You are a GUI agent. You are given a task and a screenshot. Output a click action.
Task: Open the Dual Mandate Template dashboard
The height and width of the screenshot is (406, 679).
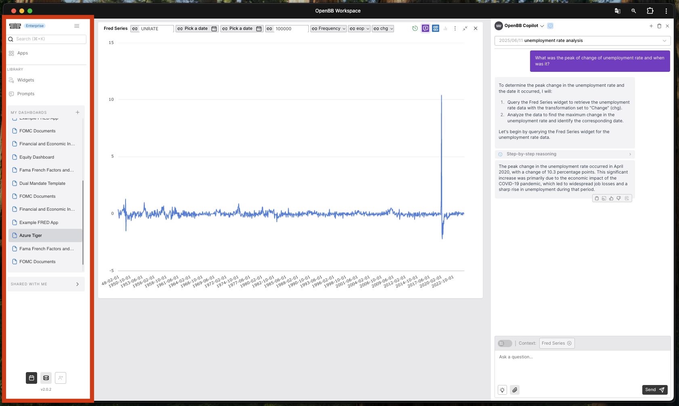(45, 183)
